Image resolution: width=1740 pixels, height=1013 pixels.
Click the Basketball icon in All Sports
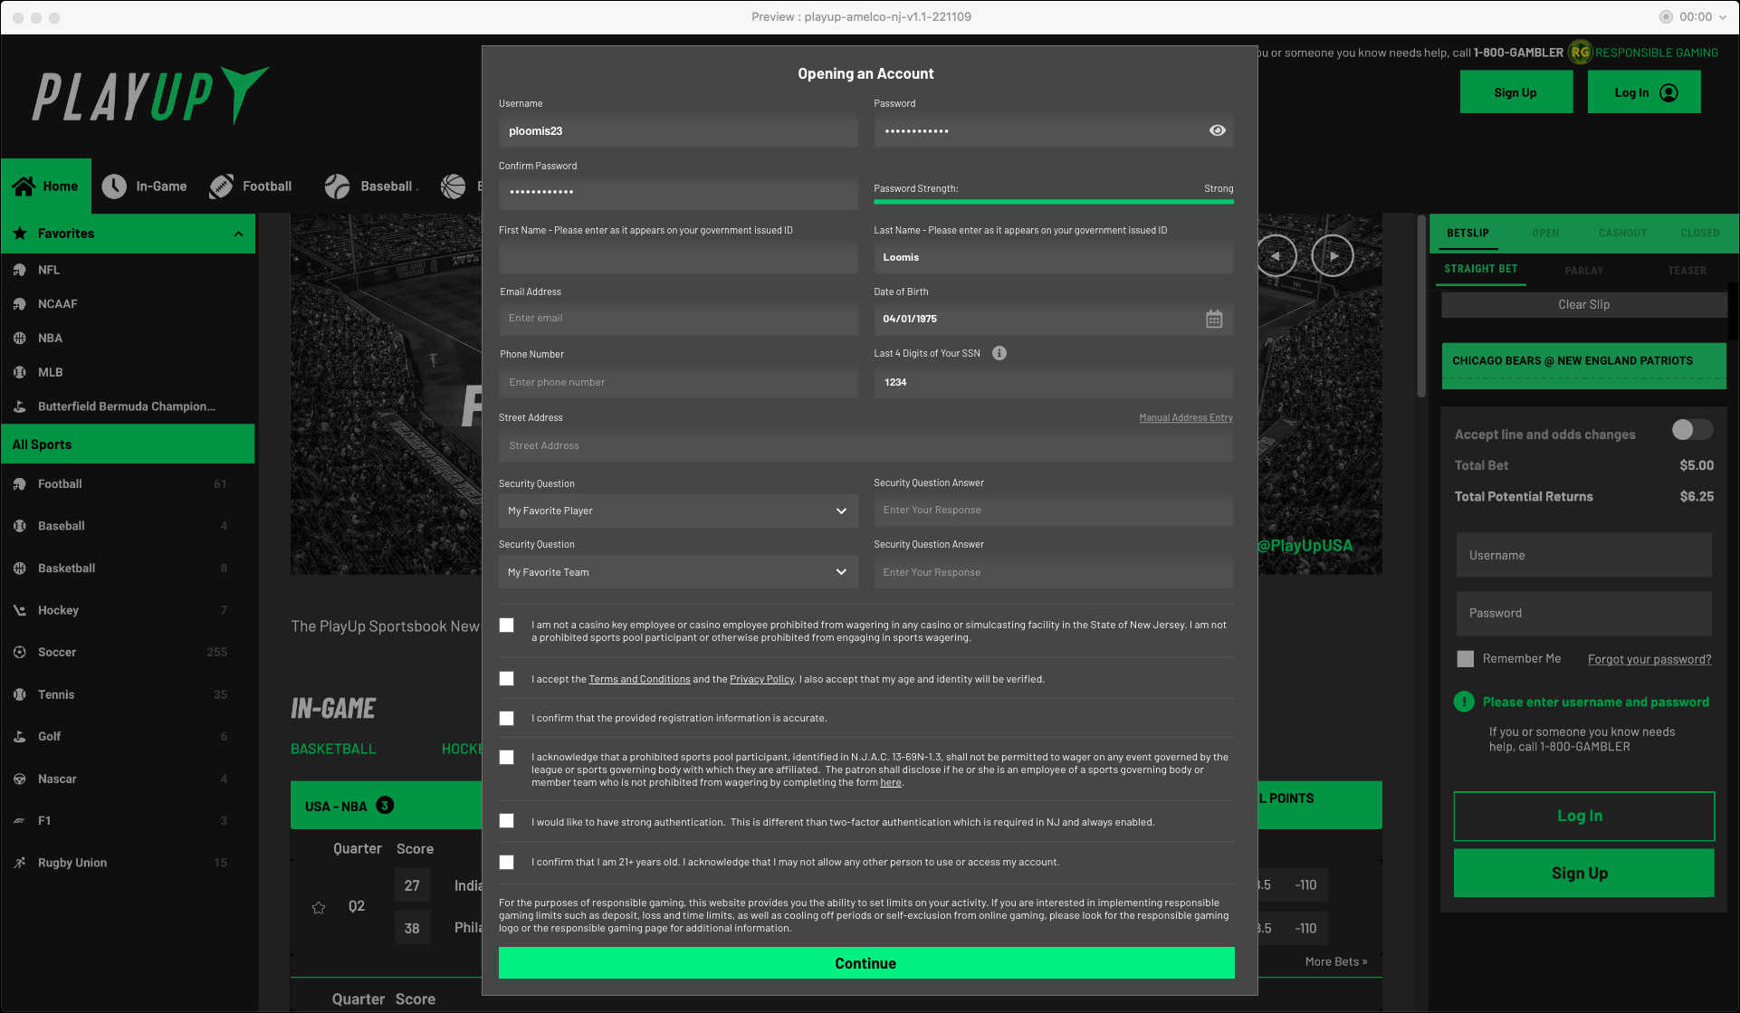tap(20, 568)
